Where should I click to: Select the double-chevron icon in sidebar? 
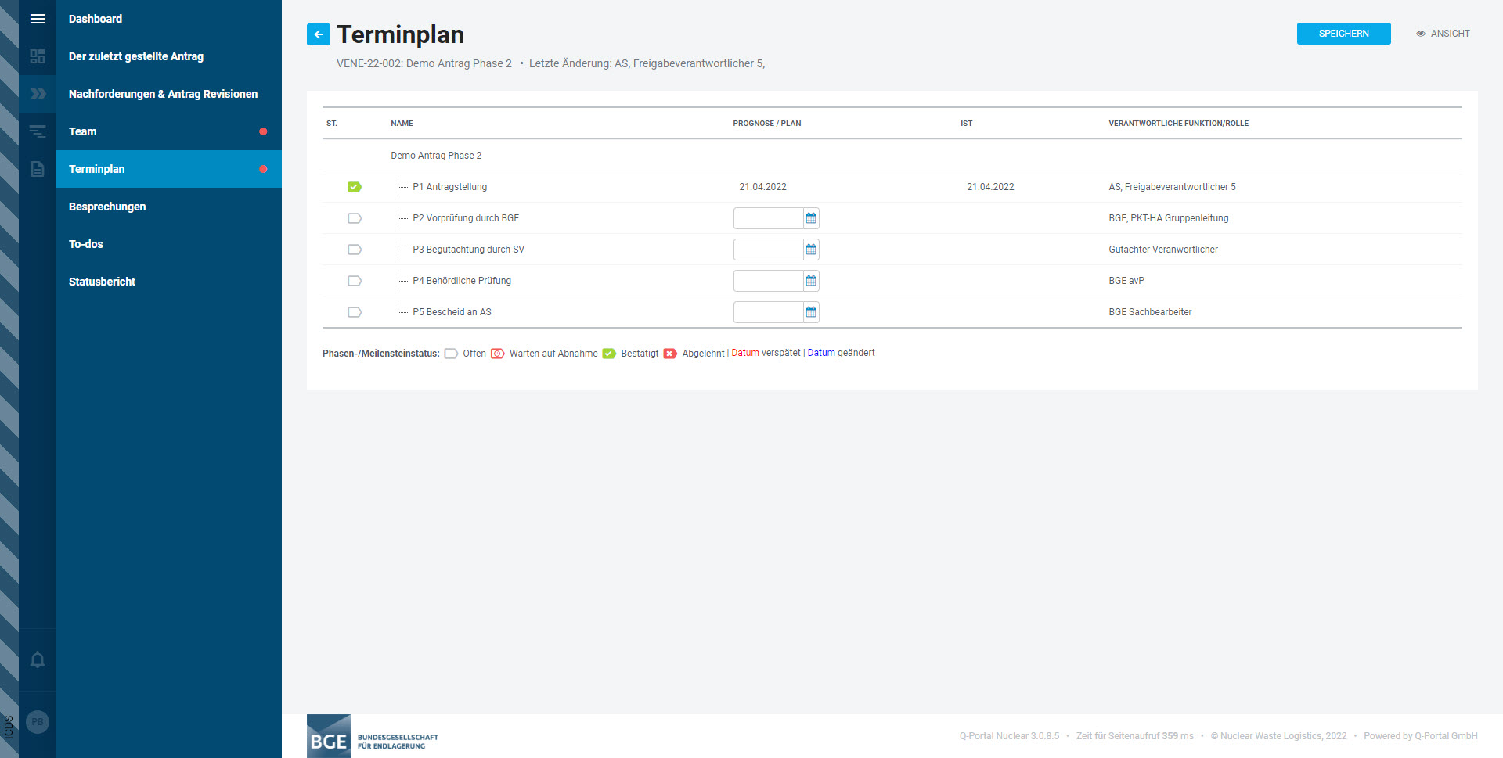[x=37, y=94]
